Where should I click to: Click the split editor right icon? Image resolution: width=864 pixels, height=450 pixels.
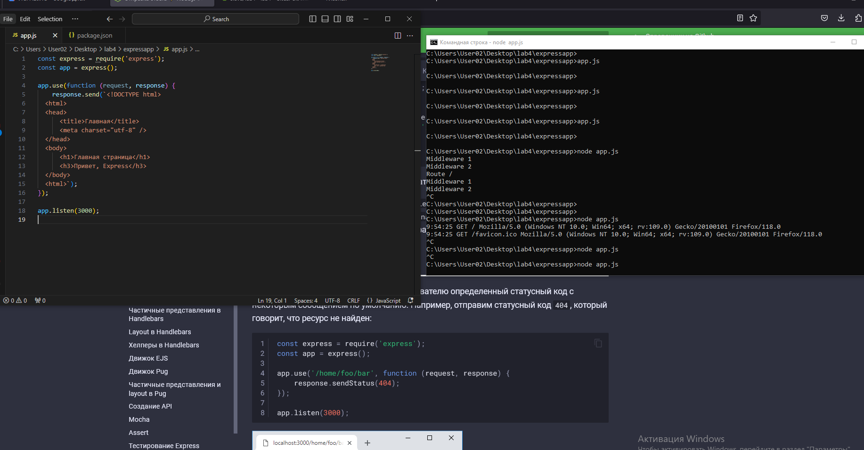click(398, 36)
